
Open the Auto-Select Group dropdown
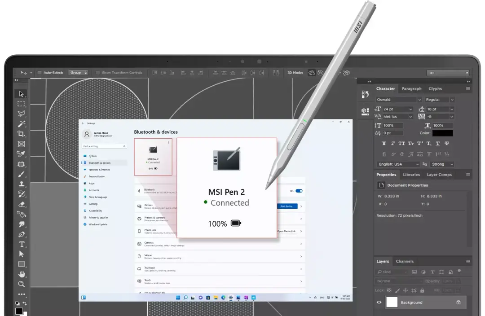78,73
